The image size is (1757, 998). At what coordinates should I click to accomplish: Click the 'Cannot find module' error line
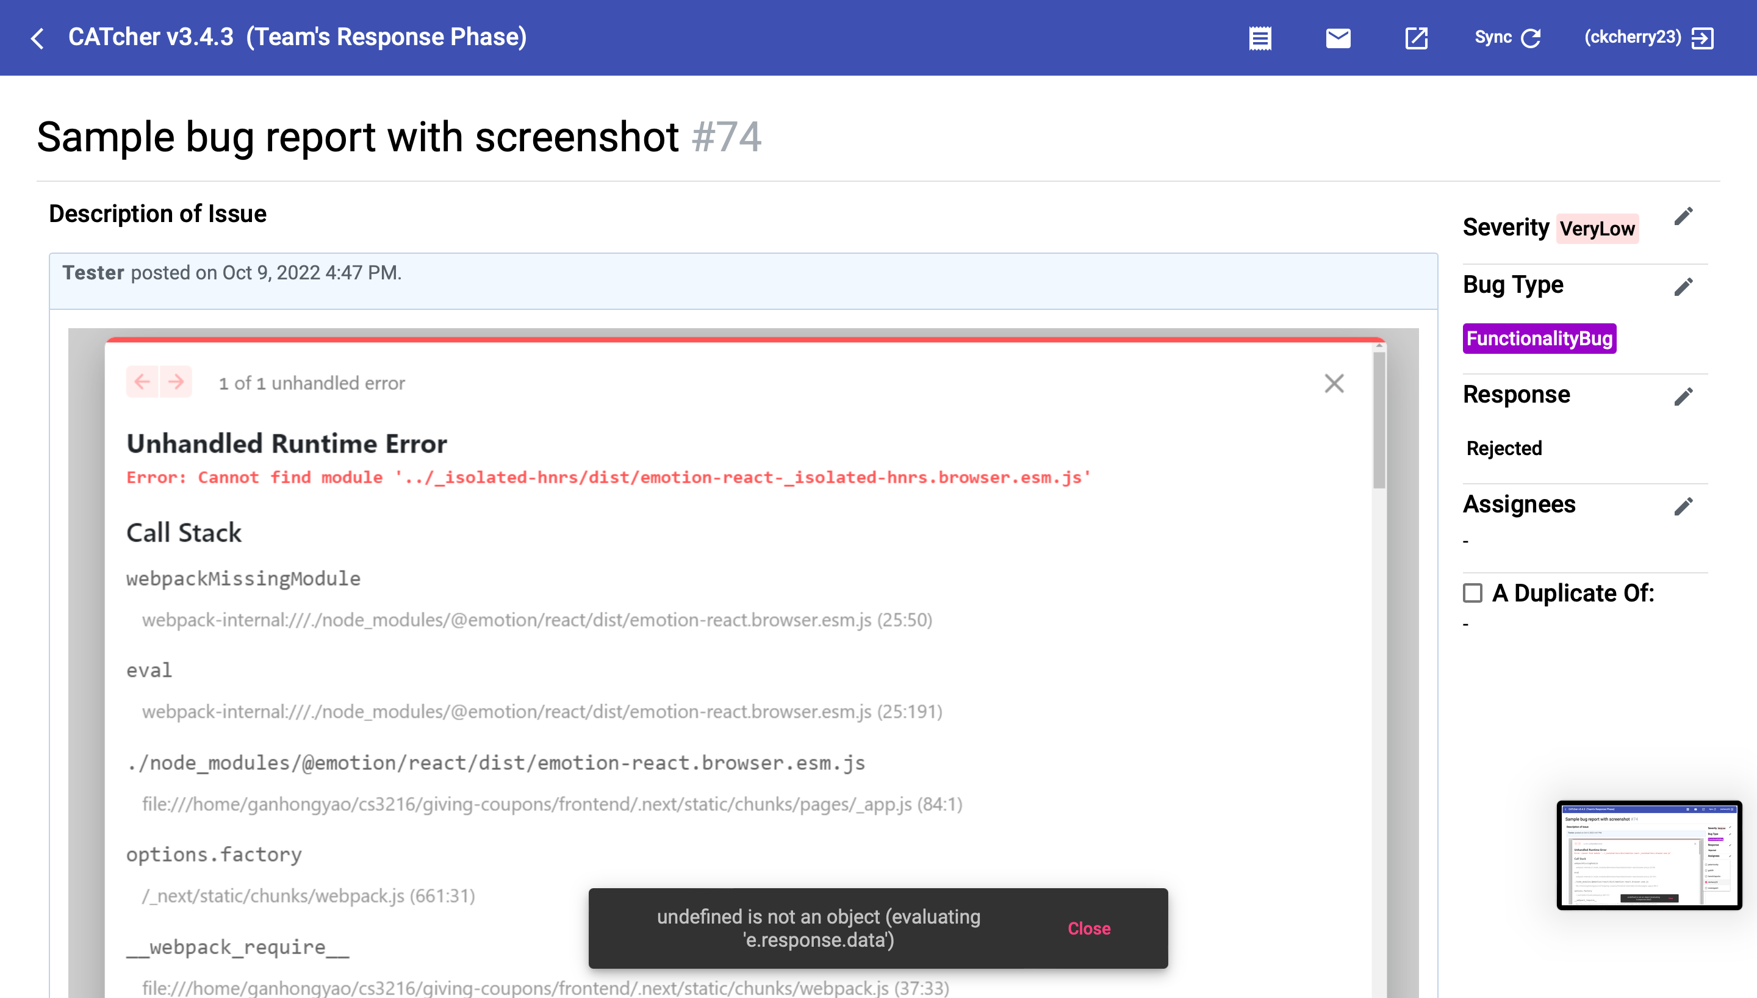(608, 478)
